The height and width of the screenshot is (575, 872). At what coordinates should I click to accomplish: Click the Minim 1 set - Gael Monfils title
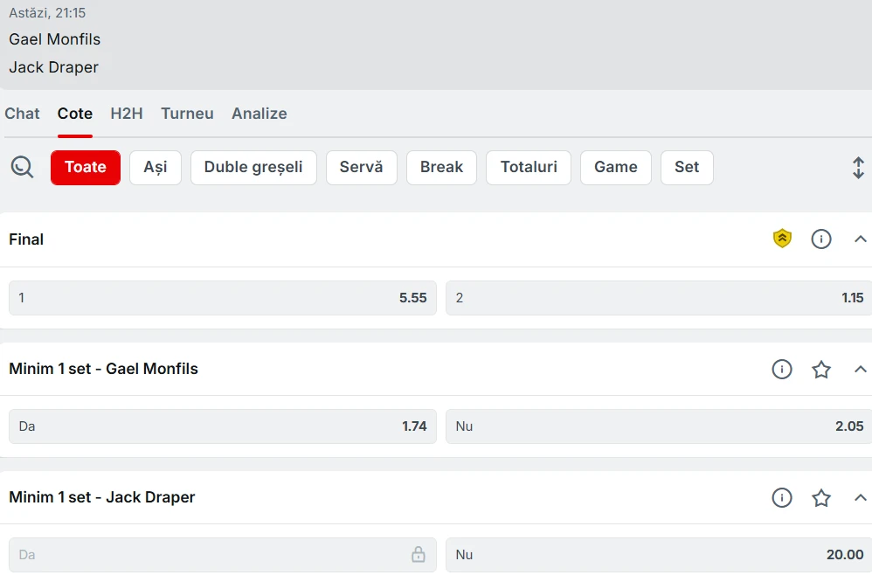tap(103, 369)
